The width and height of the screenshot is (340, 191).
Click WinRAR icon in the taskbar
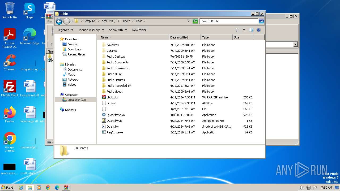tap(66, 188)
